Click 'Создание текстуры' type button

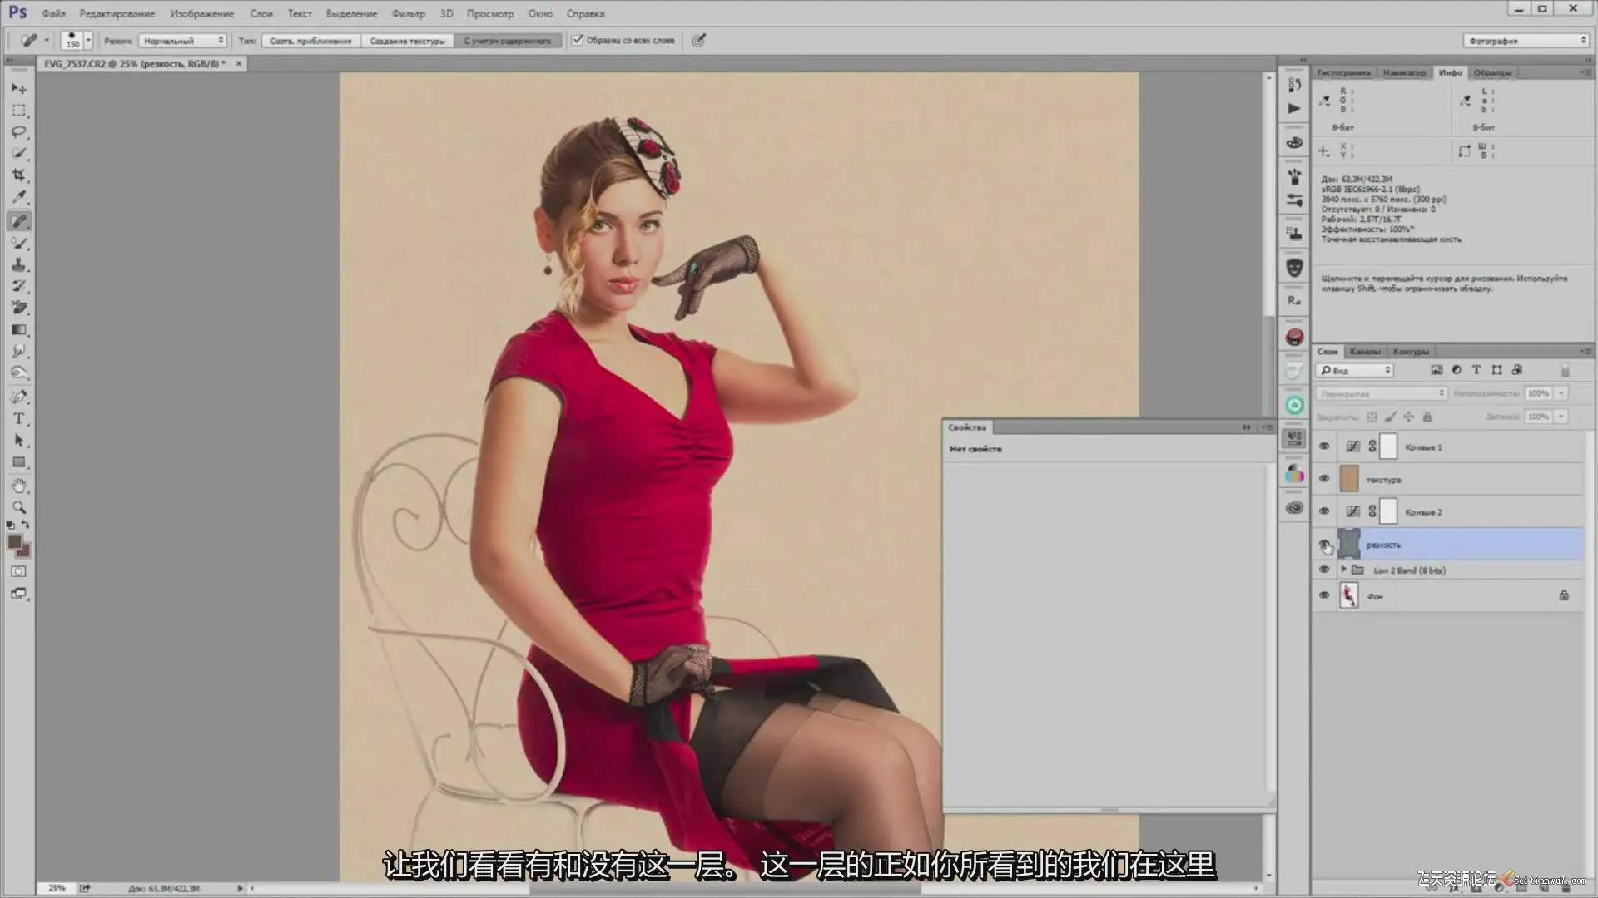tap(407, 40)
